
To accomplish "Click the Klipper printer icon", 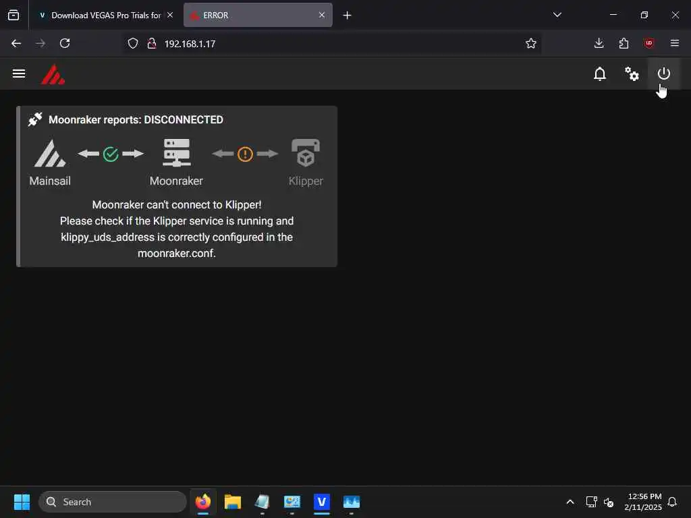I will click(306, 153).
